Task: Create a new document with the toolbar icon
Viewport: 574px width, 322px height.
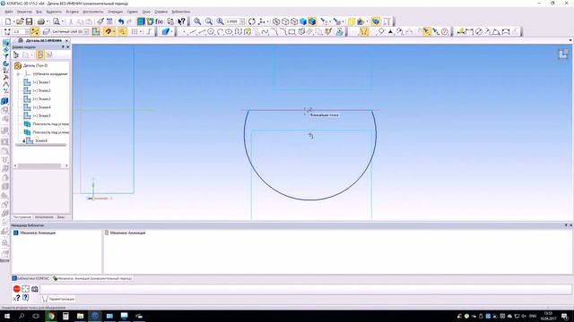Action: tap(8, 21)
